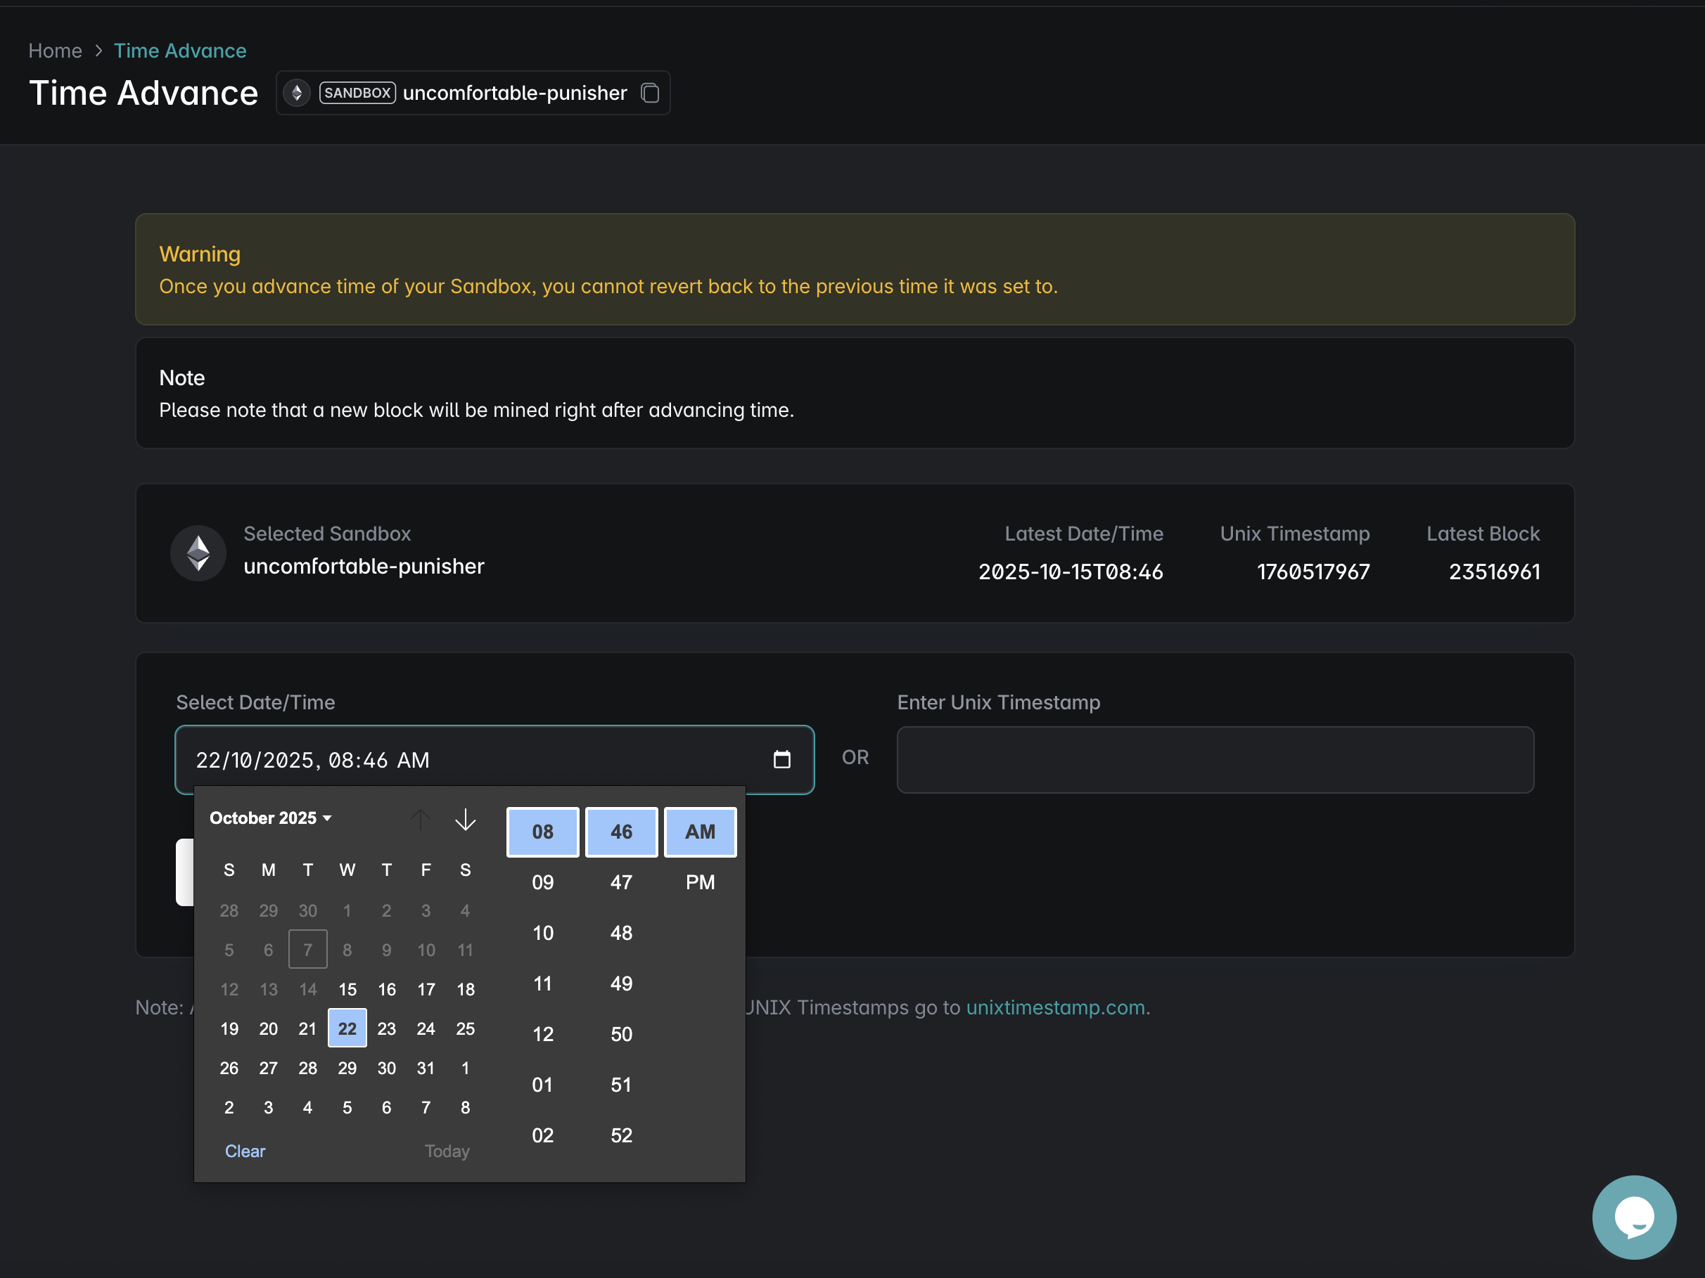Pick hour 12 from hours list
The image size is (1705, 1278).
pos(542,1034)
